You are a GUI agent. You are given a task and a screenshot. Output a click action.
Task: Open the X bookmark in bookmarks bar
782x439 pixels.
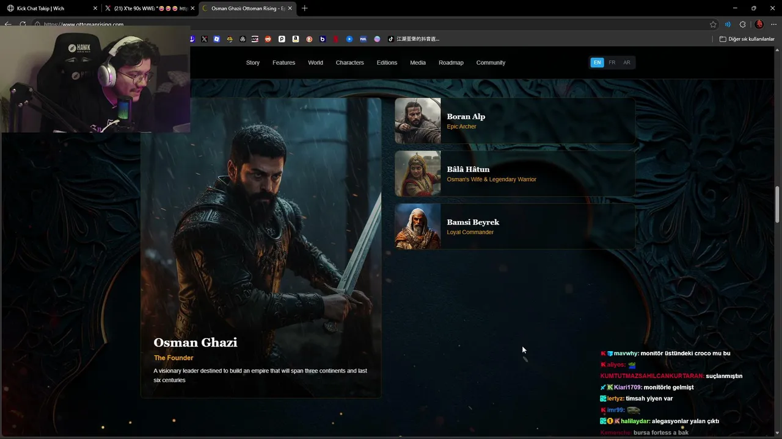coord(204,39)
